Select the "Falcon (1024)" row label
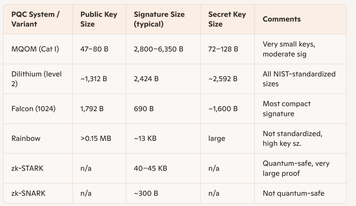This screenshot has width=356, height=206. (x=33, y=109)
